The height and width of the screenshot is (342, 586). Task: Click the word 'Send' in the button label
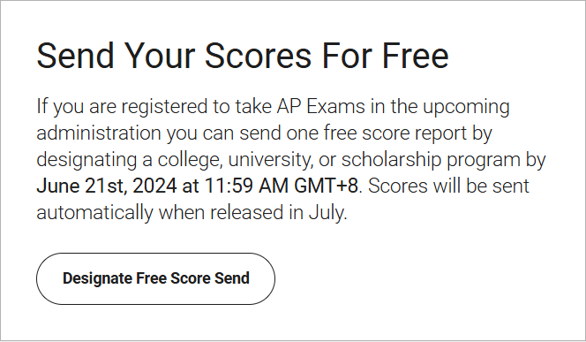click(232, 278)
